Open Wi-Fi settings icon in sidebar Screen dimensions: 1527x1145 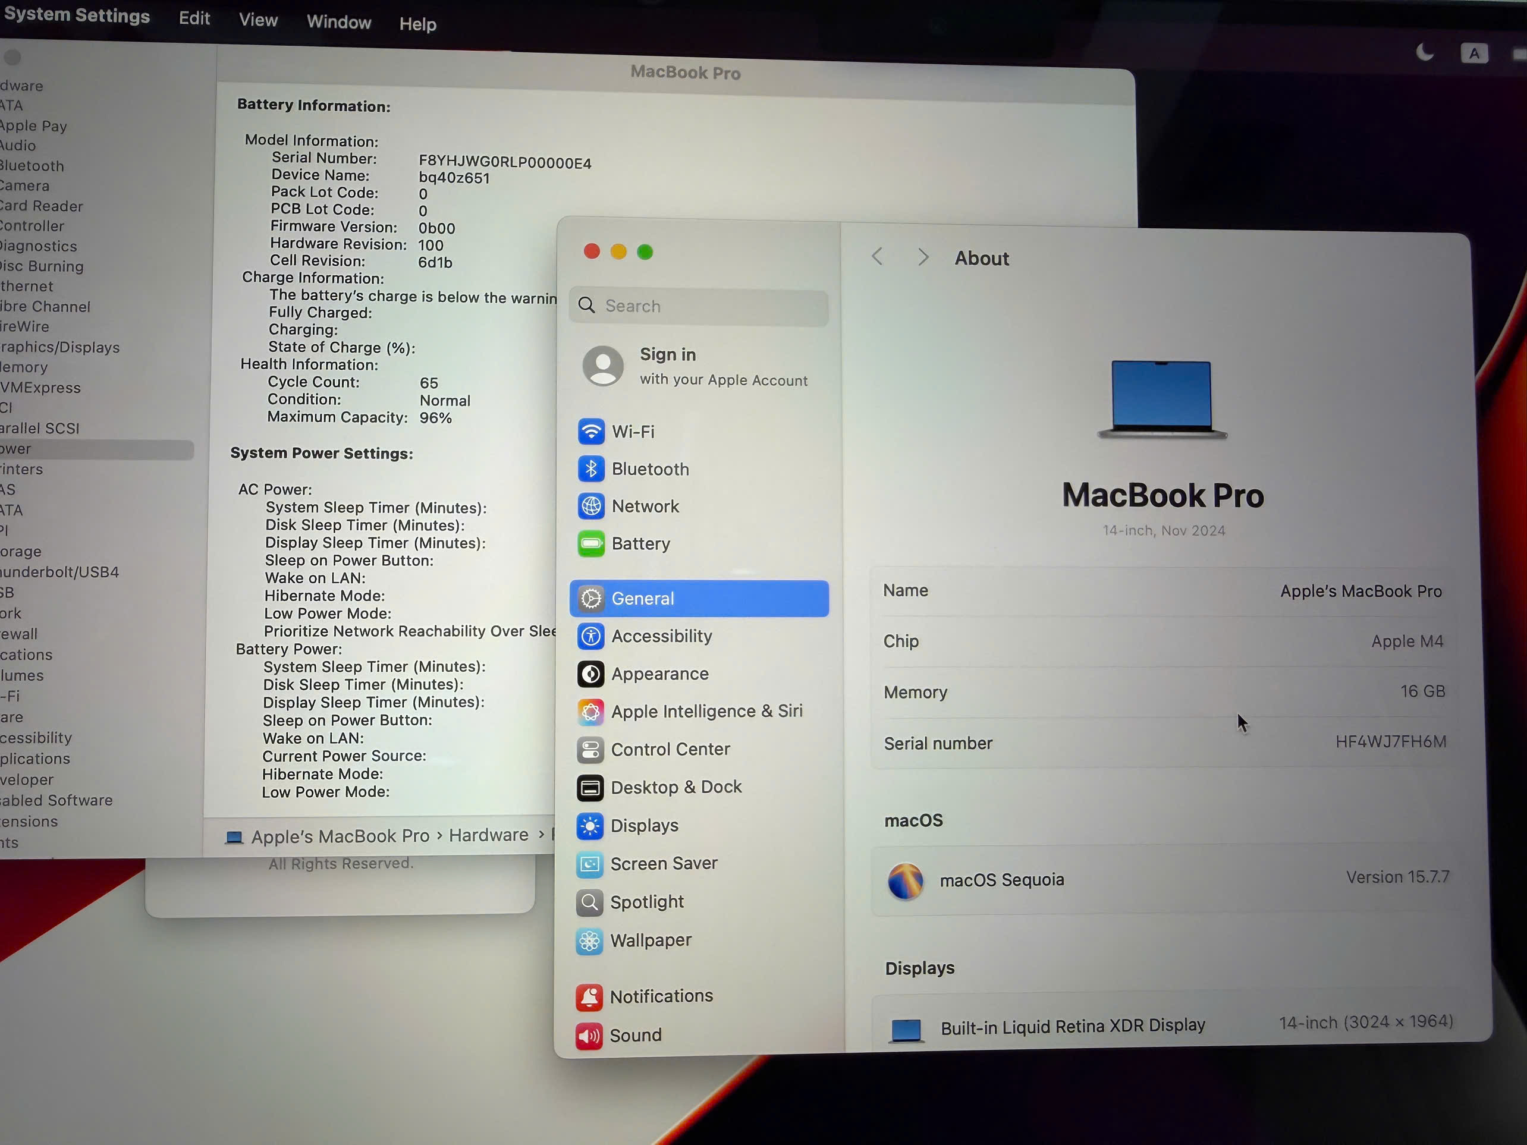coord(591,432)
